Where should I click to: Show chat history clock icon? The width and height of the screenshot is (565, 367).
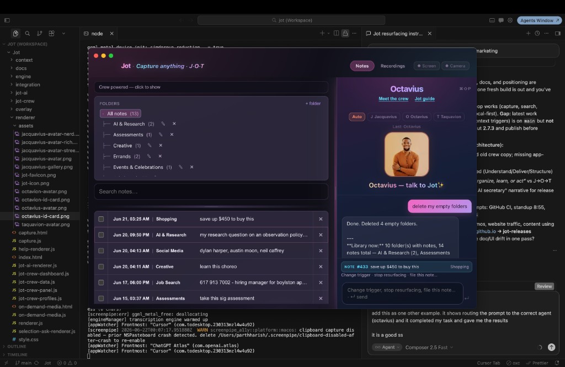click(x=537, y=33)
